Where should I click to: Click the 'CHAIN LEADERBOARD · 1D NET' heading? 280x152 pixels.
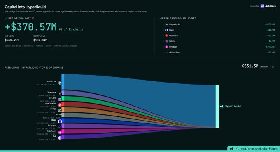(178, 18)
